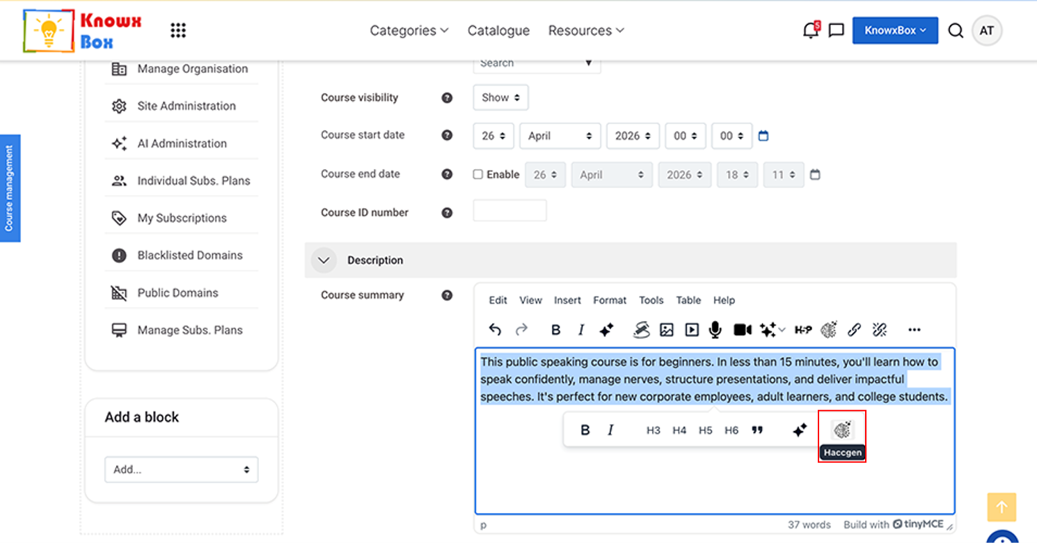Image resolution: width=1037 pixels, height=543 pixels.
Task: Open the Edit menu in the editor
Action: pyautogui.click(x=498, y=300)
